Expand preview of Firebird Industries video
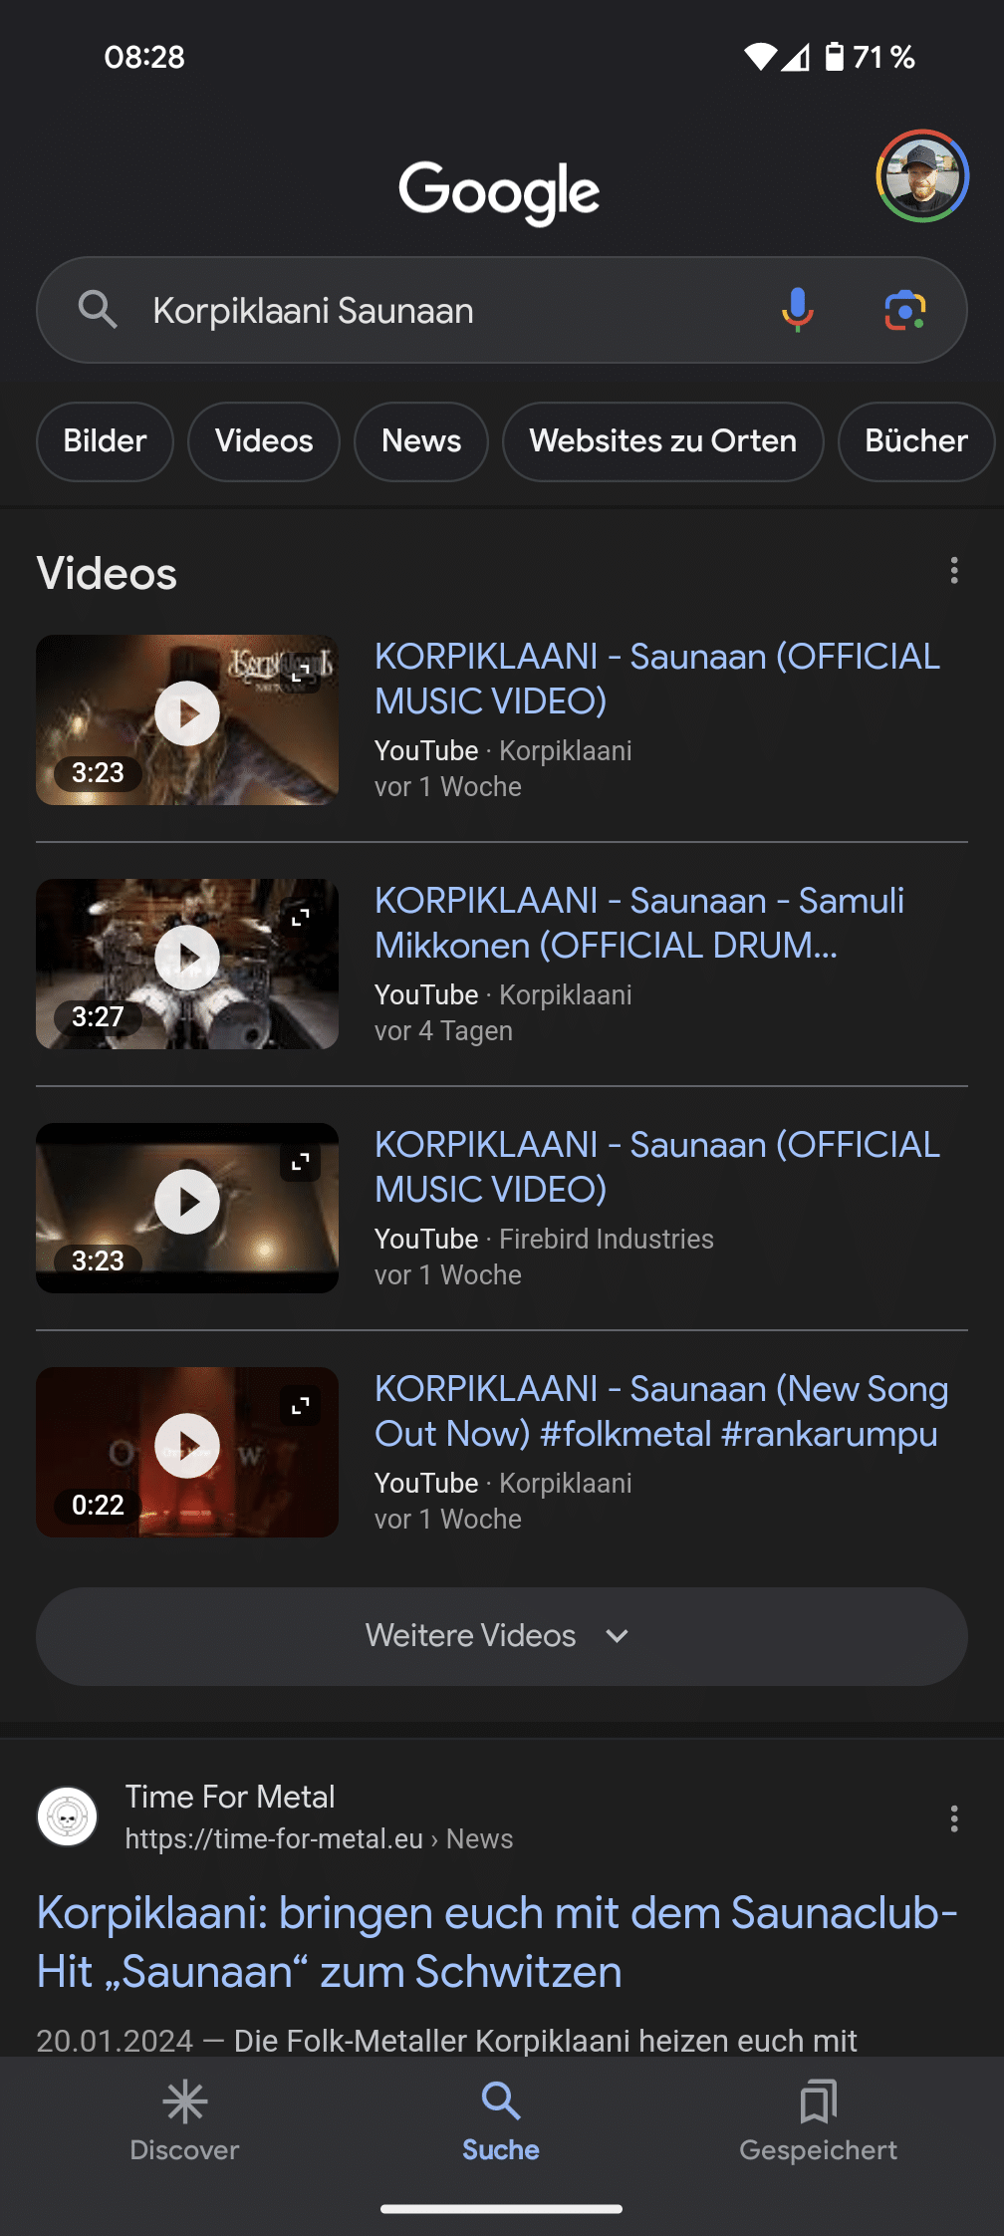Image resolution: width=1004 pixels, height=2236 pixels. click(301, 1162)
